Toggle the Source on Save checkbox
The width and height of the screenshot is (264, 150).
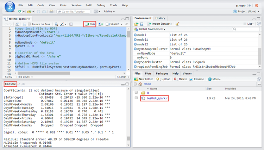point(29,24)
